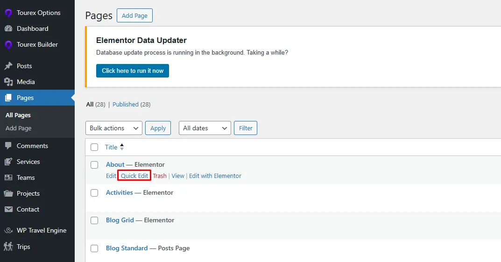The image size is (501, 262).
Task: Click the Posts pushpin icon
Action: point(8,66)
